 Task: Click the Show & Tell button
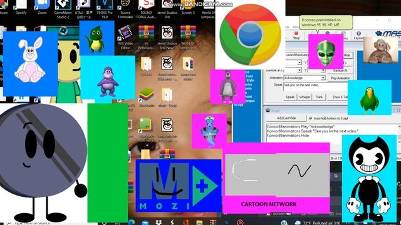click(x=340, y=97)
